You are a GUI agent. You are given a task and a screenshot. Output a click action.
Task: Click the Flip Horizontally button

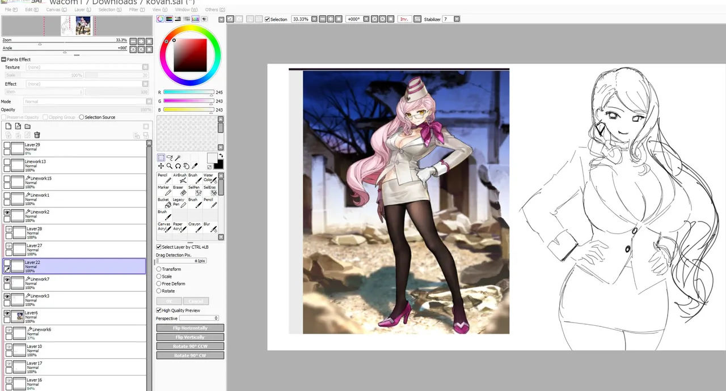pos(190,328)
